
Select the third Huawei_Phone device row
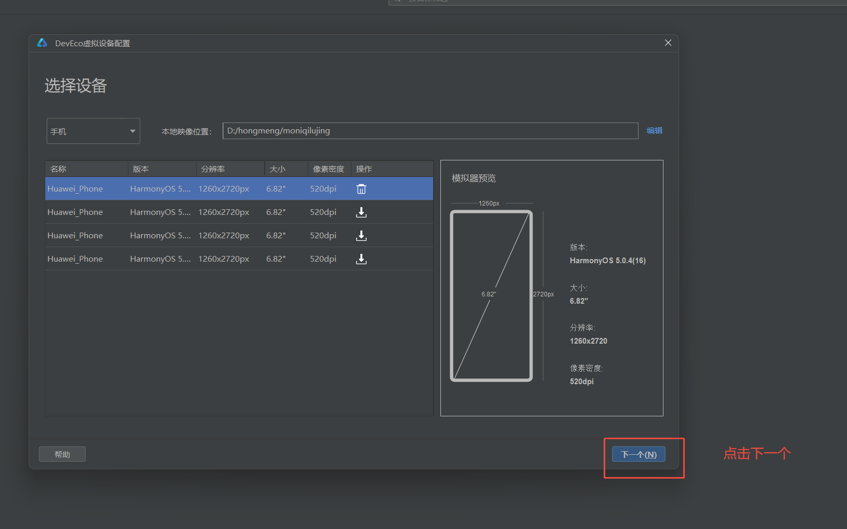[239, 236]
